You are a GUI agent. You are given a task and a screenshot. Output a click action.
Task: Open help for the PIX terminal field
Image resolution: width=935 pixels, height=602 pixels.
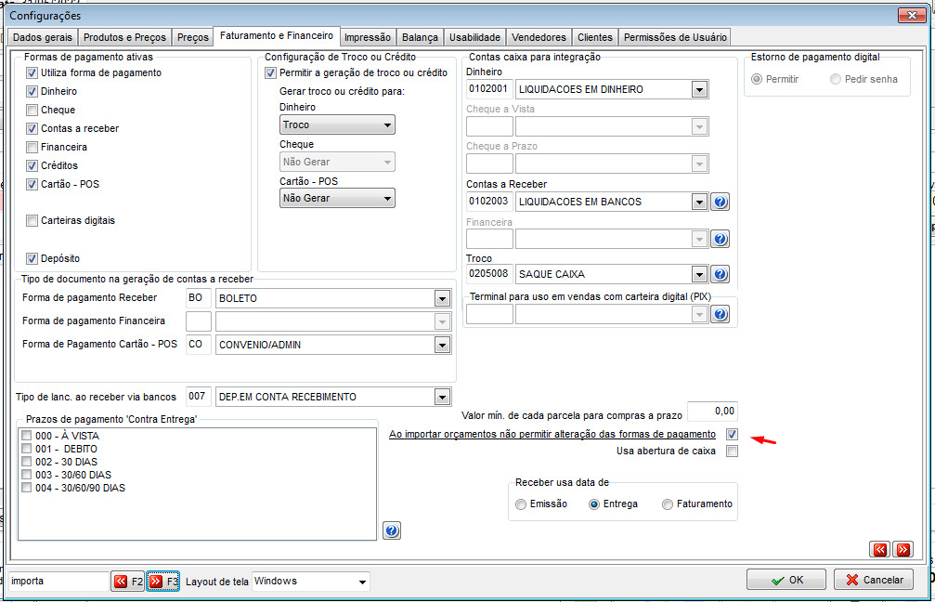coord(720,314)
